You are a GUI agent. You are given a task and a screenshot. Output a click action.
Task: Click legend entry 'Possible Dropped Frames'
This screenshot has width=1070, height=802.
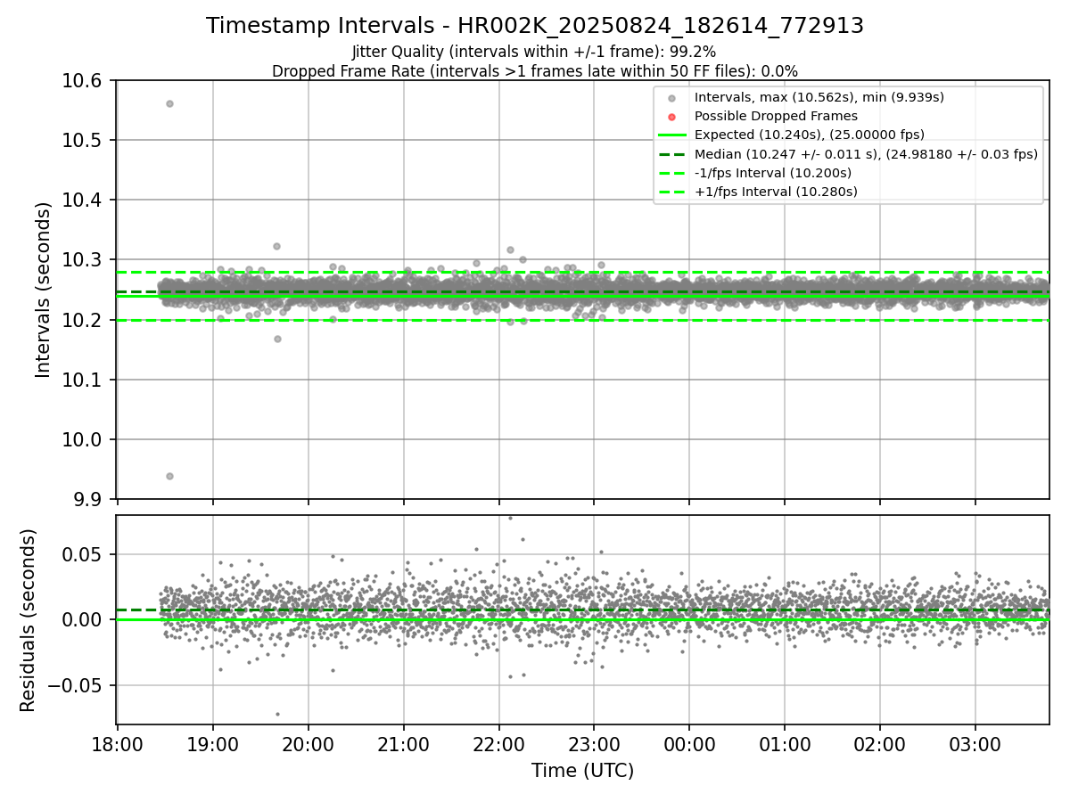[776, 116]
